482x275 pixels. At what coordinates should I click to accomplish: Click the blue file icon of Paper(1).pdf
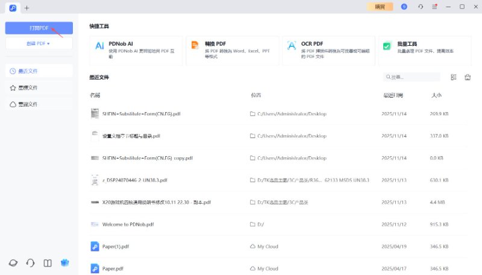pyautogui.click(x=95, y=247)
